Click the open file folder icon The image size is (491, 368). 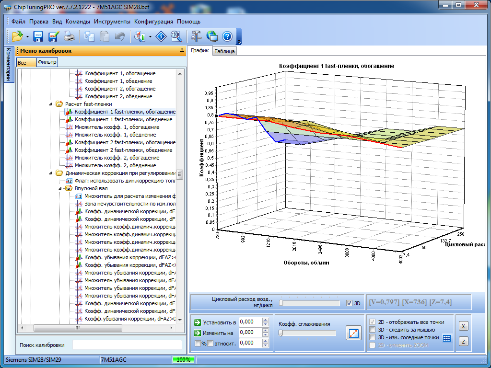[17, 36]
